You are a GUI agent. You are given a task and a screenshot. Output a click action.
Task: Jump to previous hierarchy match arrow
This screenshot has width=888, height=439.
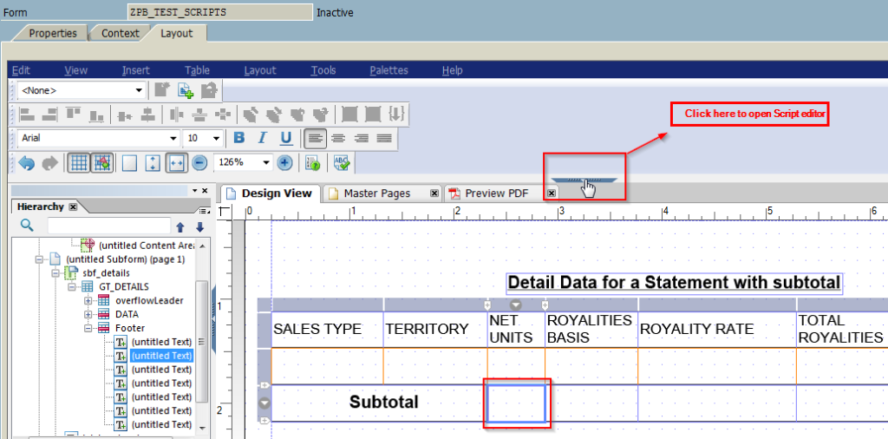pyautogui.click(x=180, y=227)
